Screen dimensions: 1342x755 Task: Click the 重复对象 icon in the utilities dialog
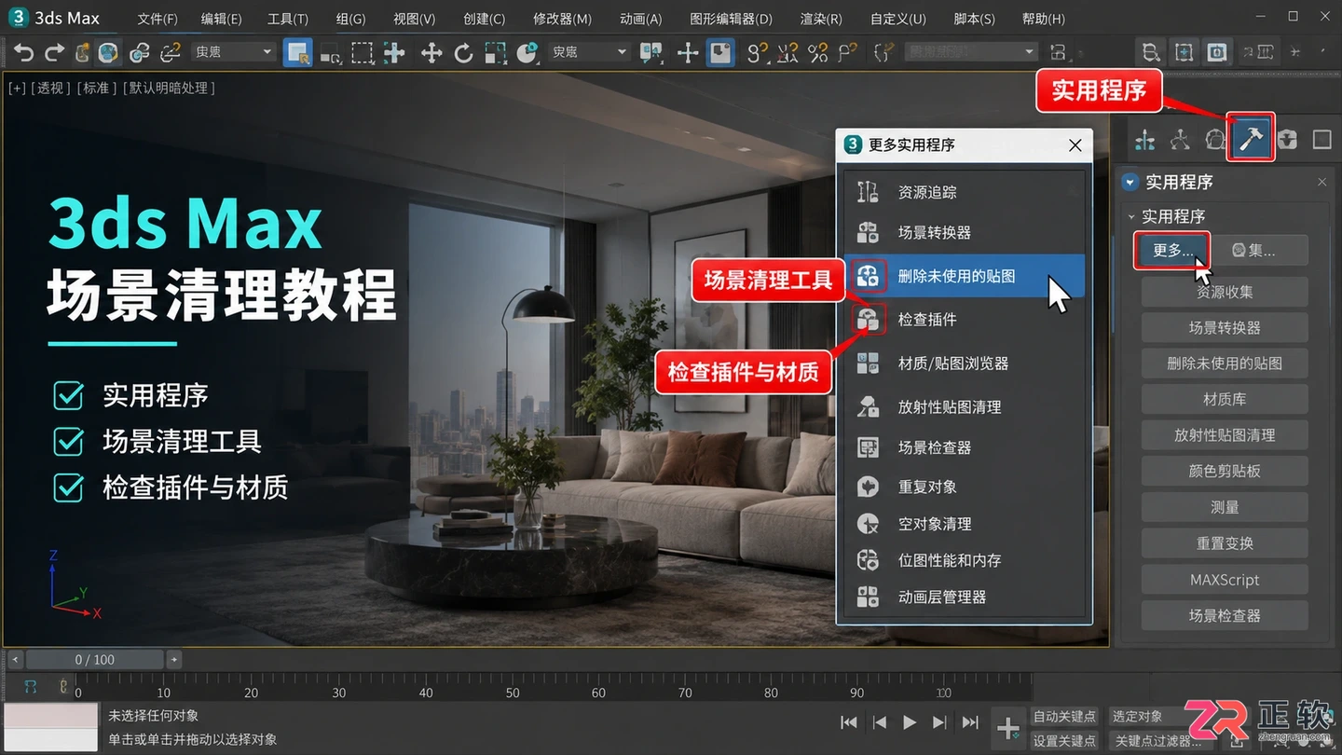click(868, 487)
